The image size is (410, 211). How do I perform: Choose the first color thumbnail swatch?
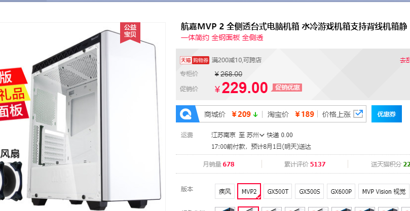click(x=225, y=209)
